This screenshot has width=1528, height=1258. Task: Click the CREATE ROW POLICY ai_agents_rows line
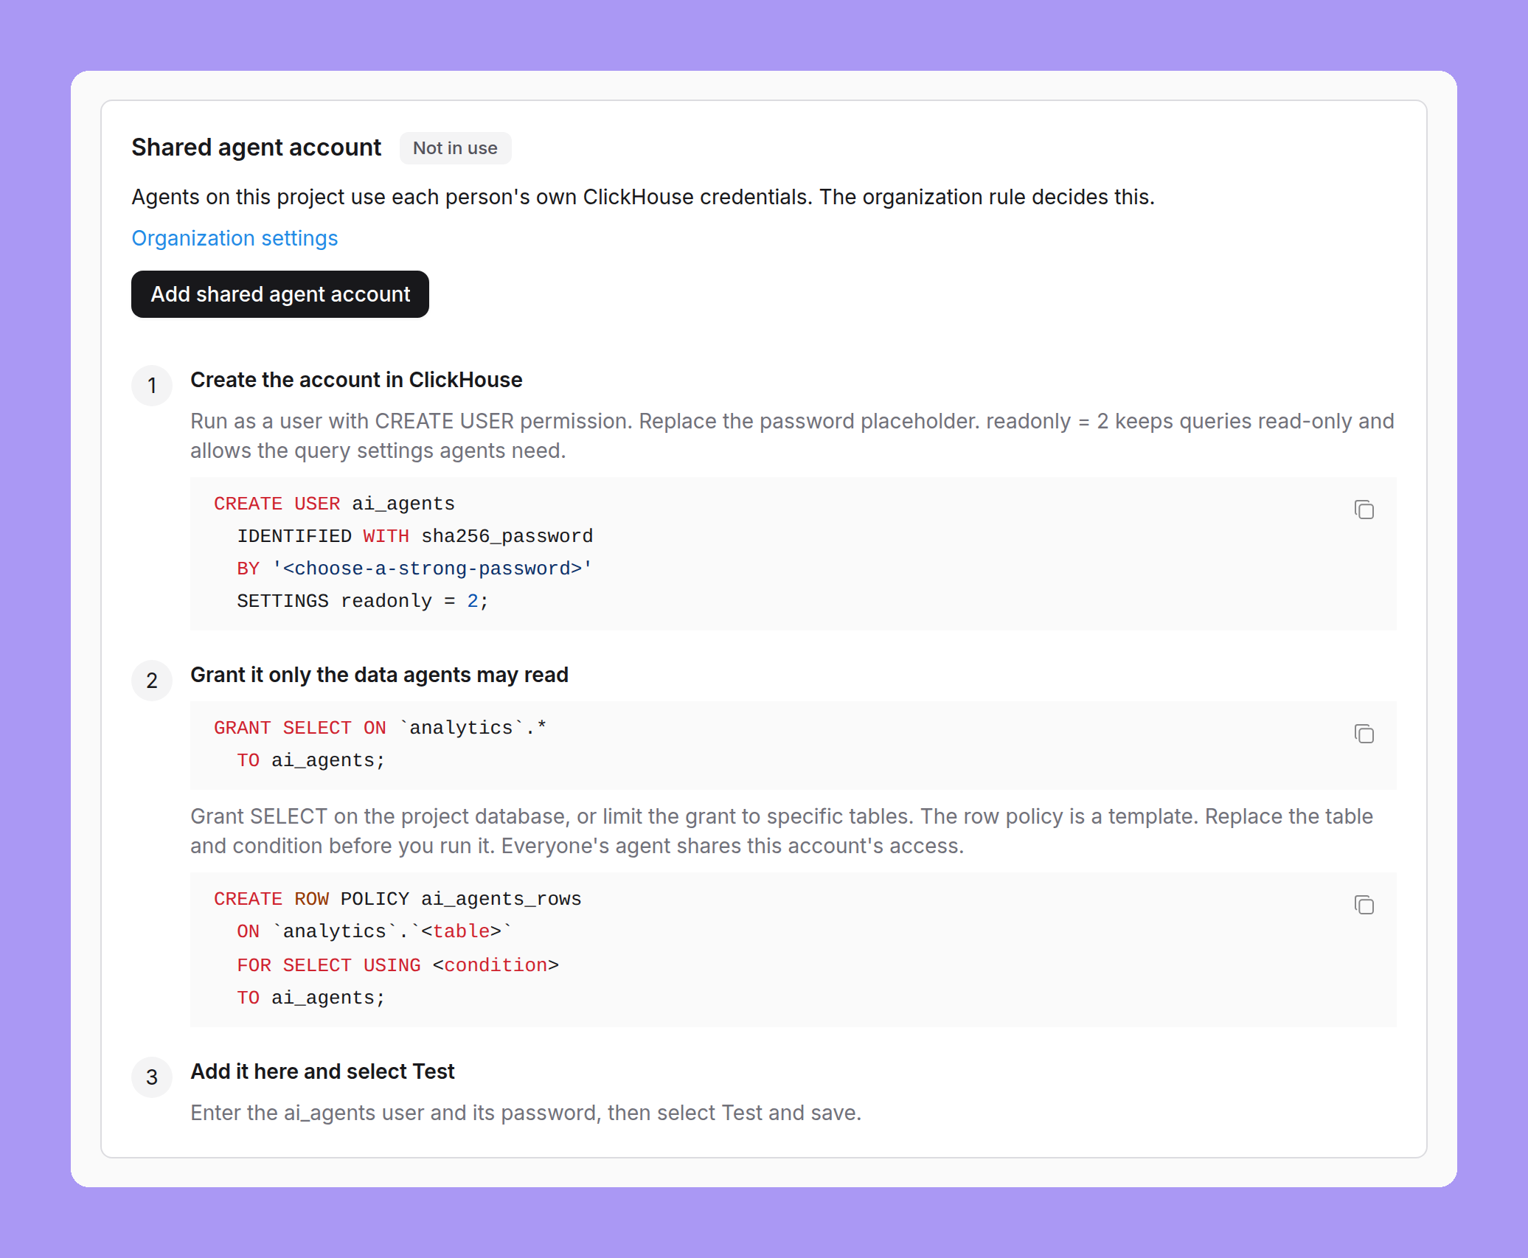397,899
